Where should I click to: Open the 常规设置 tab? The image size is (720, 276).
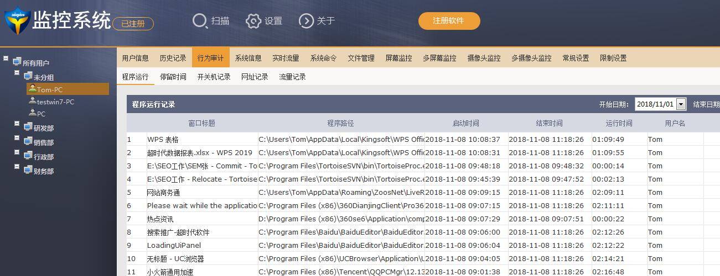(x=576, y=58)
